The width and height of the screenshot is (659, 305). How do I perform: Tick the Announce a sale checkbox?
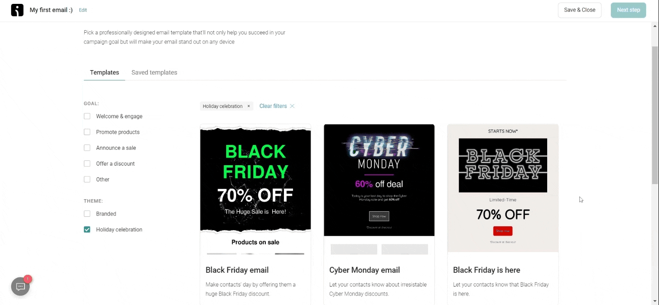coord(87,148)
